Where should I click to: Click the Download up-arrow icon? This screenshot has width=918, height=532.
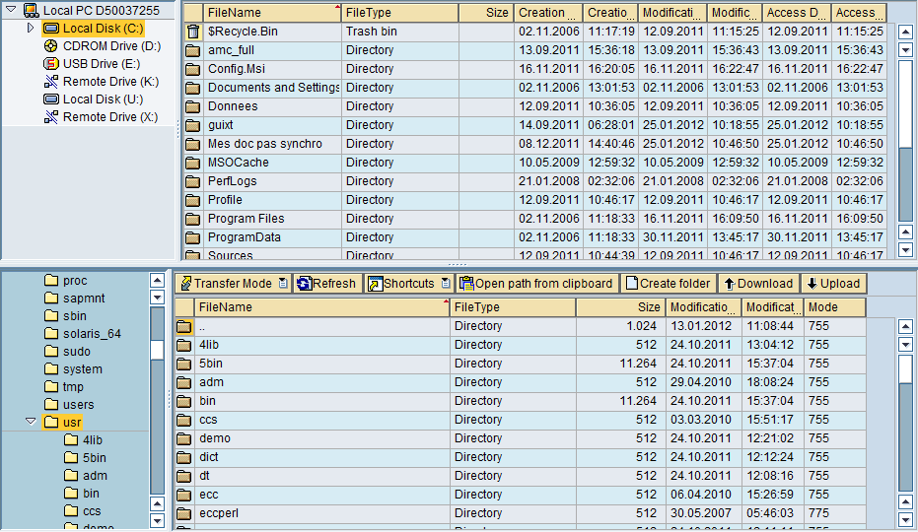tap(729, 284)
